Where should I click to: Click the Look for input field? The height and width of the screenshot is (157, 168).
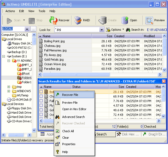click(x=77, y=30)
